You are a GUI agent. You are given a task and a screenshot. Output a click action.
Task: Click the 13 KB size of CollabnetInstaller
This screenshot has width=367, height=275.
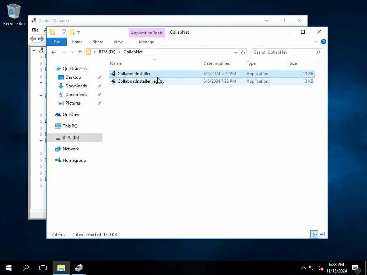308,74
